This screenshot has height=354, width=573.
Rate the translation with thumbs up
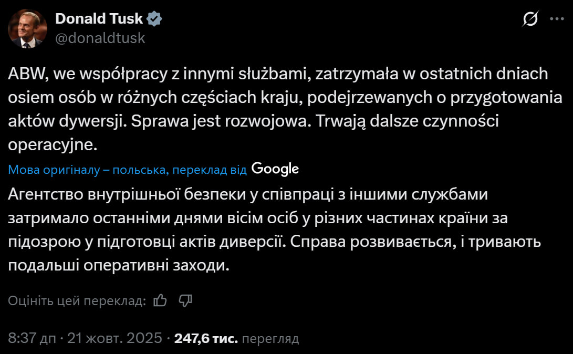click(x=160, y=300)
